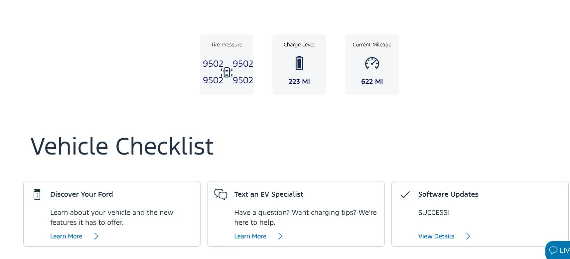Open Learn More under Discover Your Ford
Image resolution: width=570 pixels, height=259 pixels.
point(66,236)
